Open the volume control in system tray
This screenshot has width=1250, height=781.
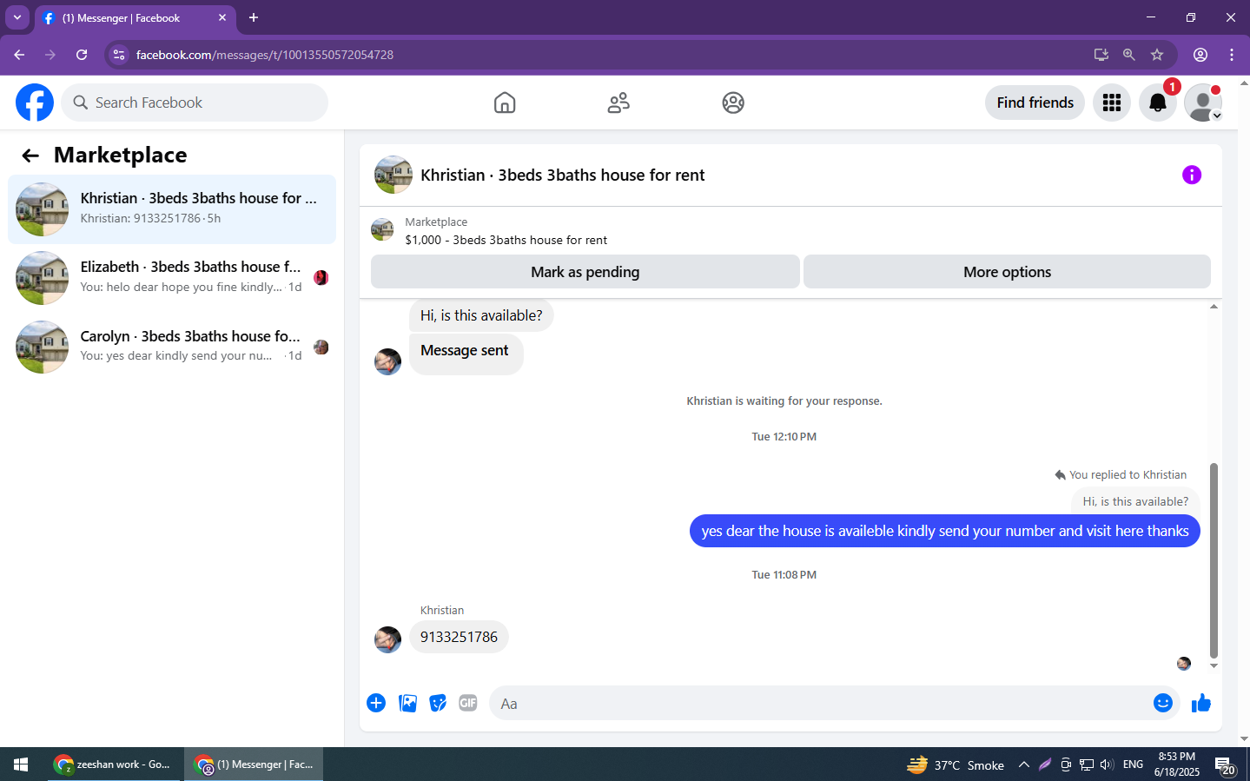tap(1107, 764)
